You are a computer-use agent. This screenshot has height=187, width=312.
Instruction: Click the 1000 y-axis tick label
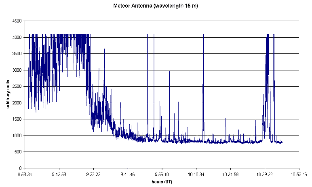[x=17, y=136]
